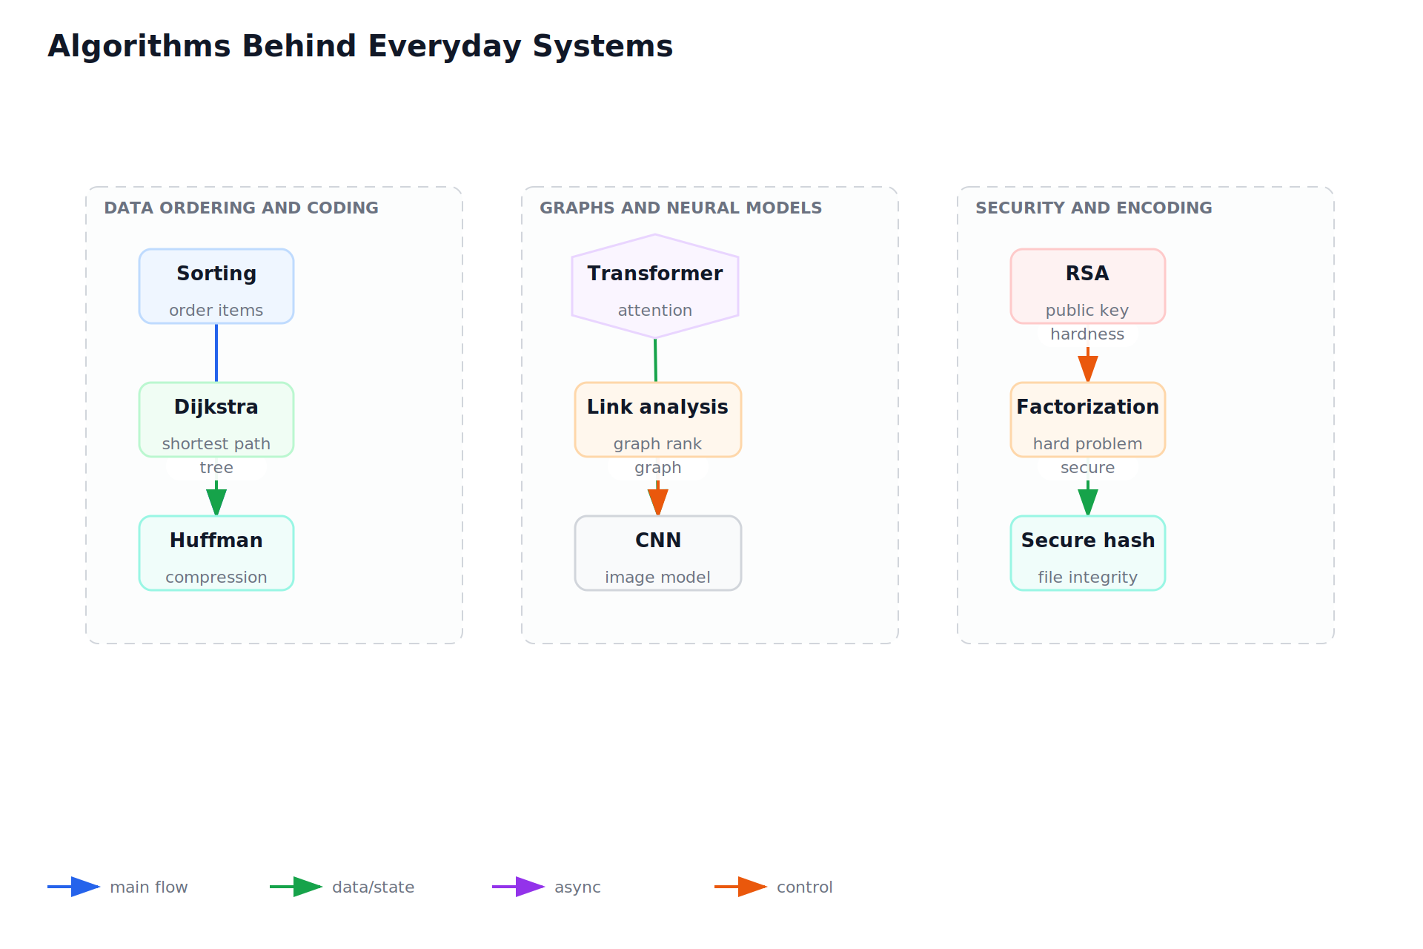This screenshot has width=1423, height=949.
Task: Click the 'control' legend label
Action: click(805, 887)
